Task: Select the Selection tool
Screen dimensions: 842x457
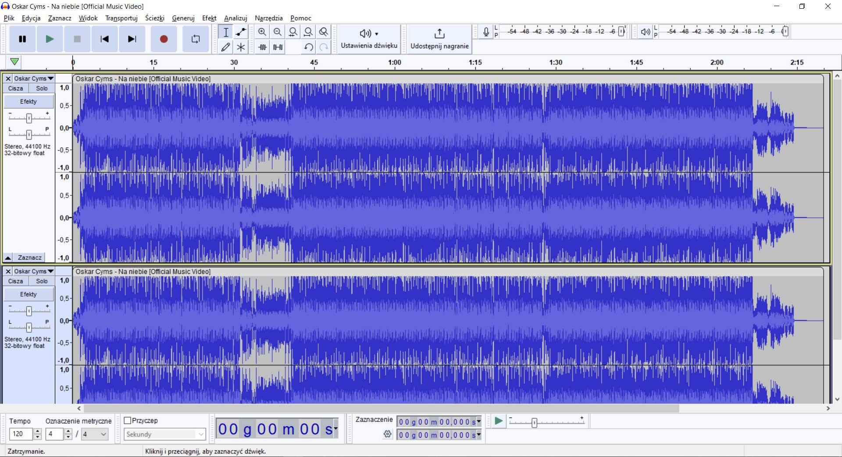Action: pos(226,32)
